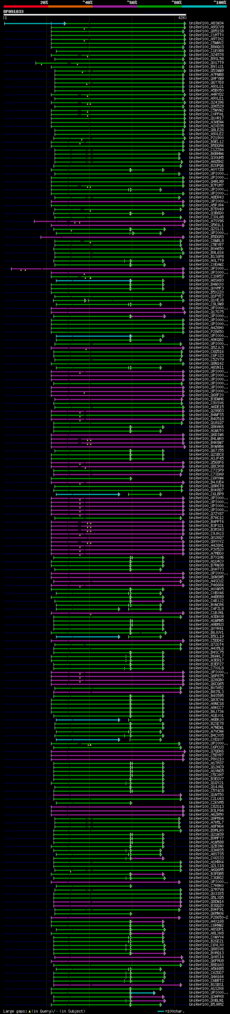This screenshot has width=230, height=1014.
Task: Click the UniRef100_Q2S1J1 entry
Action: 206,229
